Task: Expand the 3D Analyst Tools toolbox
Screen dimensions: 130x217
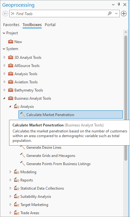Action: pos(4,57)
